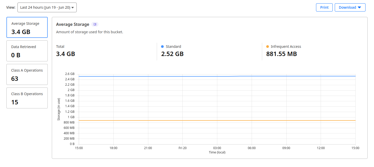Click the dropdown arrow on the Download button
Viewport: 374px width, 167px height.
[359, 7]
